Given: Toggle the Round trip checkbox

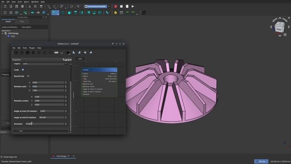Looking at the screenshot, I should (x=28, y=76).
